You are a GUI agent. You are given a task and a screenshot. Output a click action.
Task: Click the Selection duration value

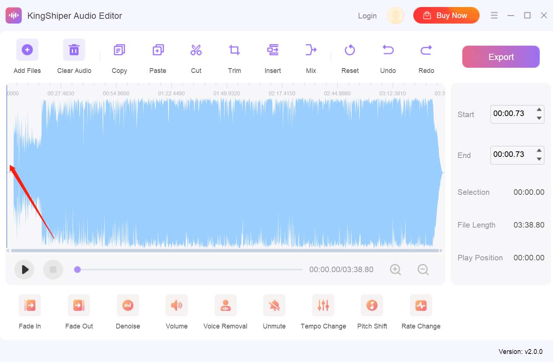tap(529, 192)
